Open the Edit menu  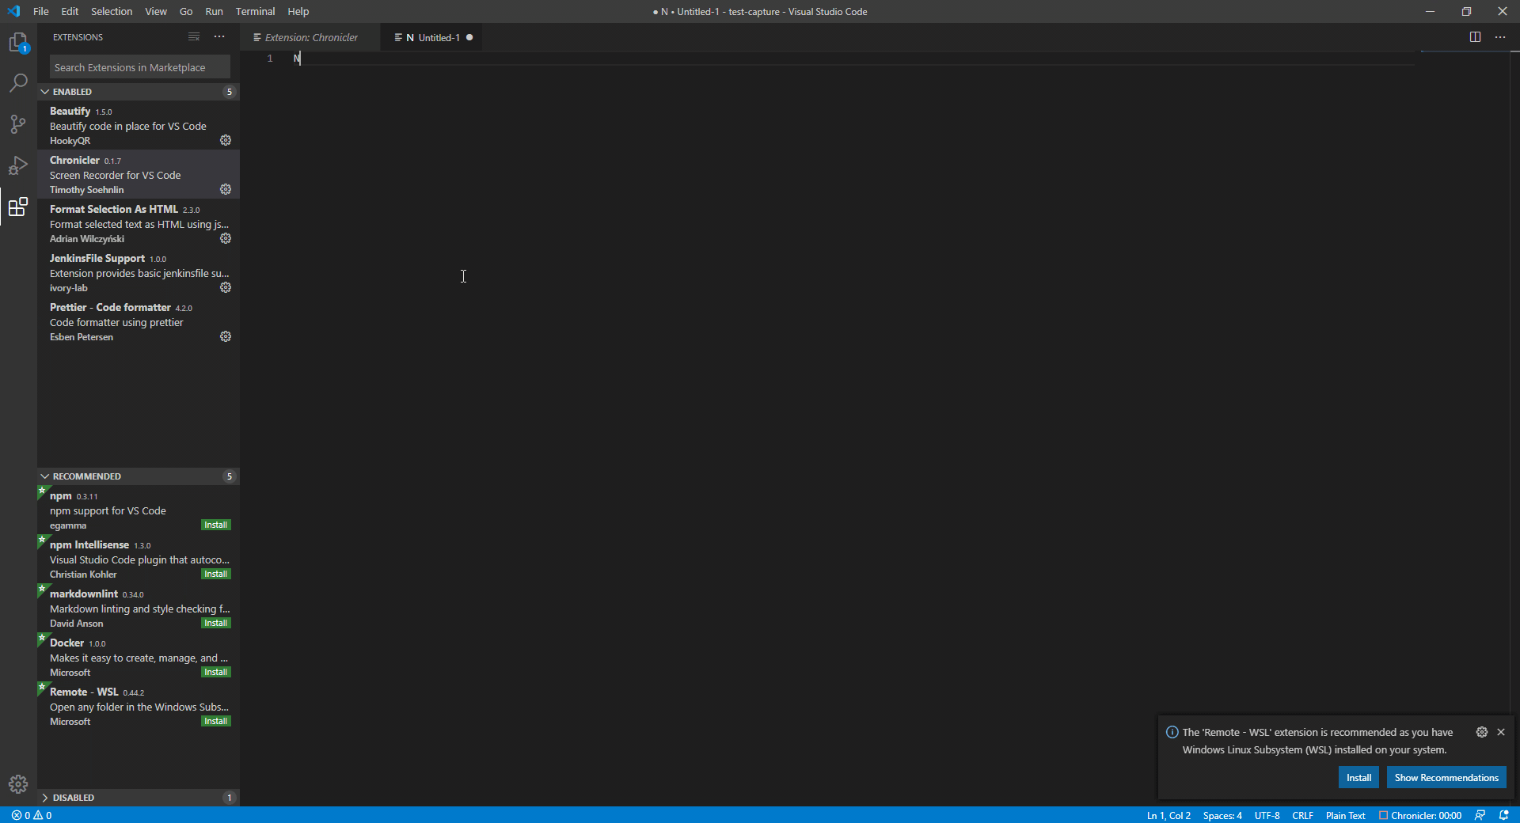click(70, 11)
